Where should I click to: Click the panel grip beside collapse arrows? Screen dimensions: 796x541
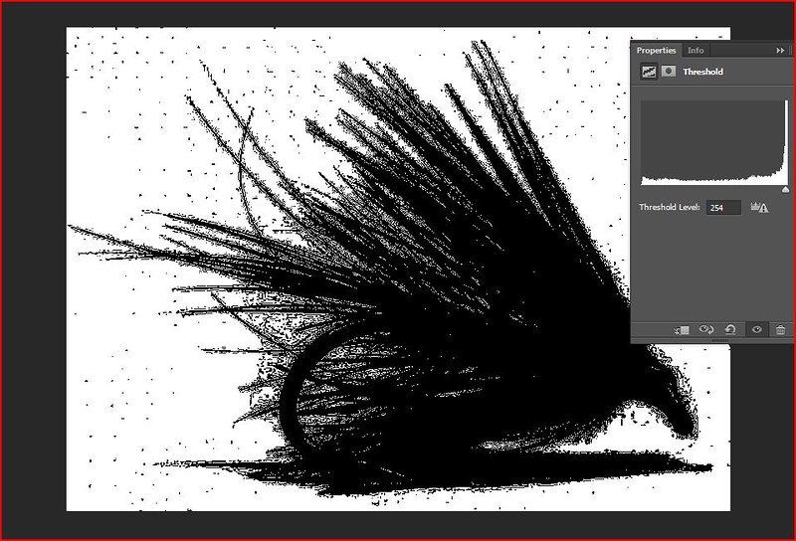(x=792, y=50)
